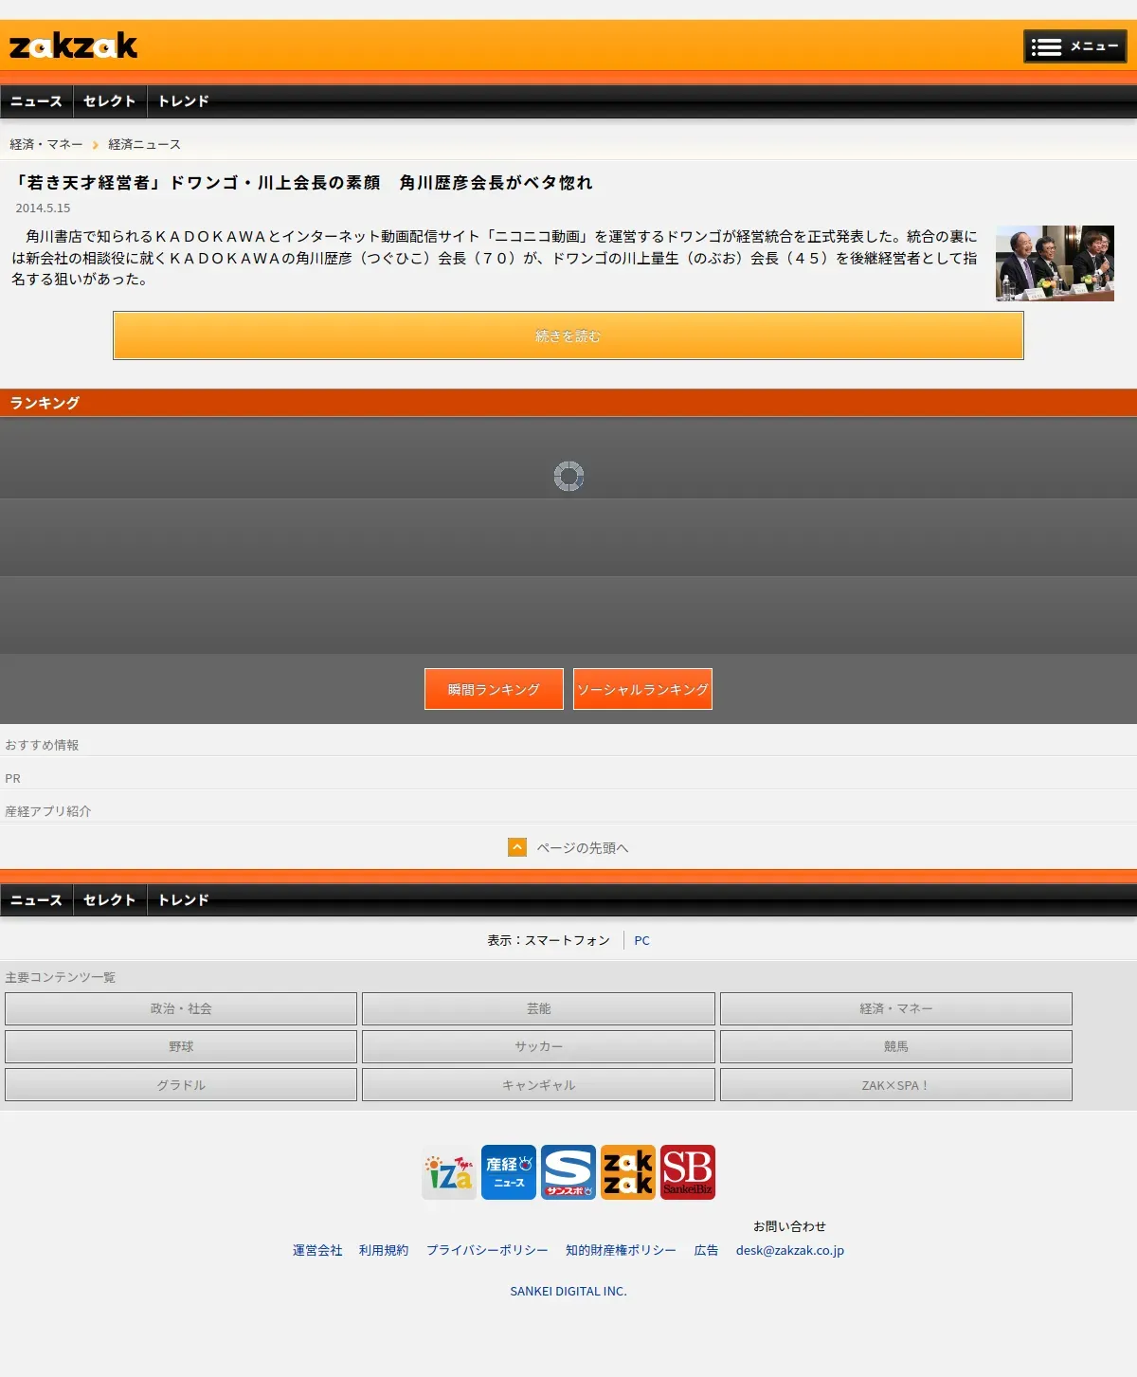This screenshot has width=1137, height=1377.
Task: Open グラドル category button
Action: coord(181,1085)
